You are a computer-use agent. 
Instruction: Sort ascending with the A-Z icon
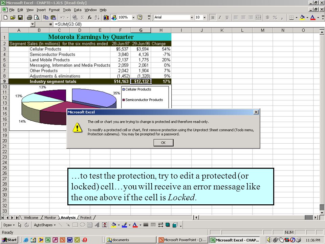click(x=97, y=17)
